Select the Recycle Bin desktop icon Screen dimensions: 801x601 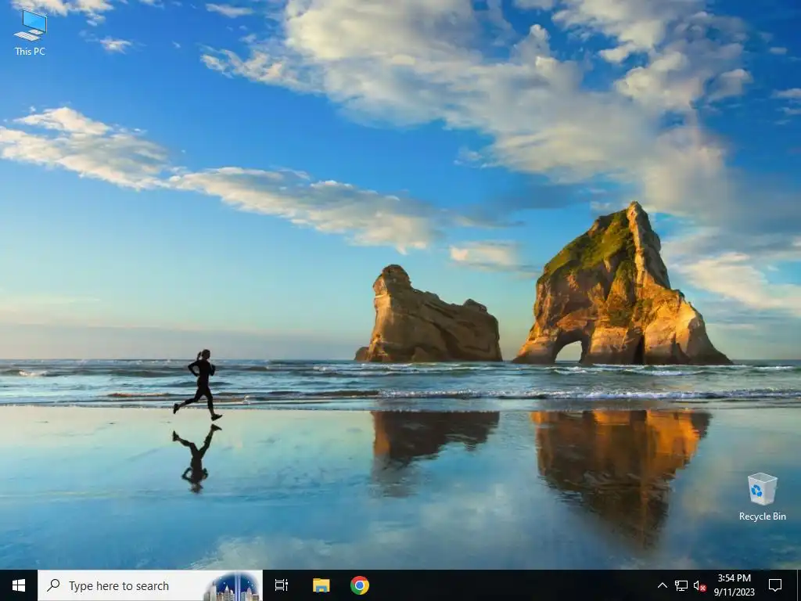coord(762,497)
